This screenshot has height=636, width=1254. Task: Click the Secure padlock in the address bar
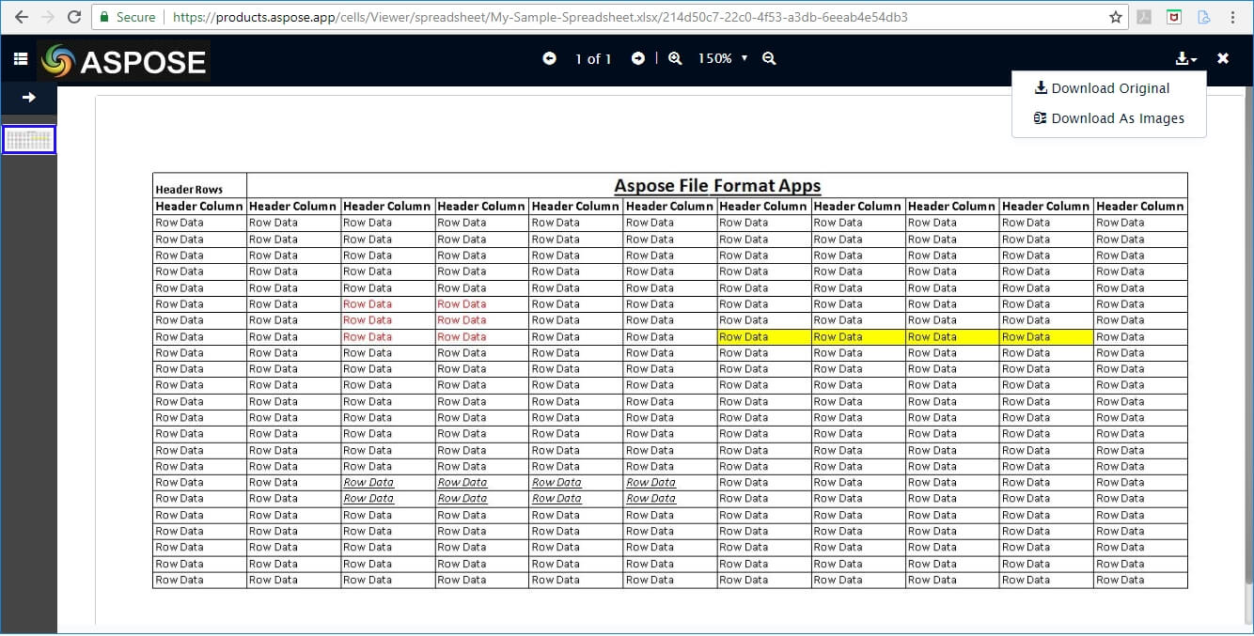105,16
